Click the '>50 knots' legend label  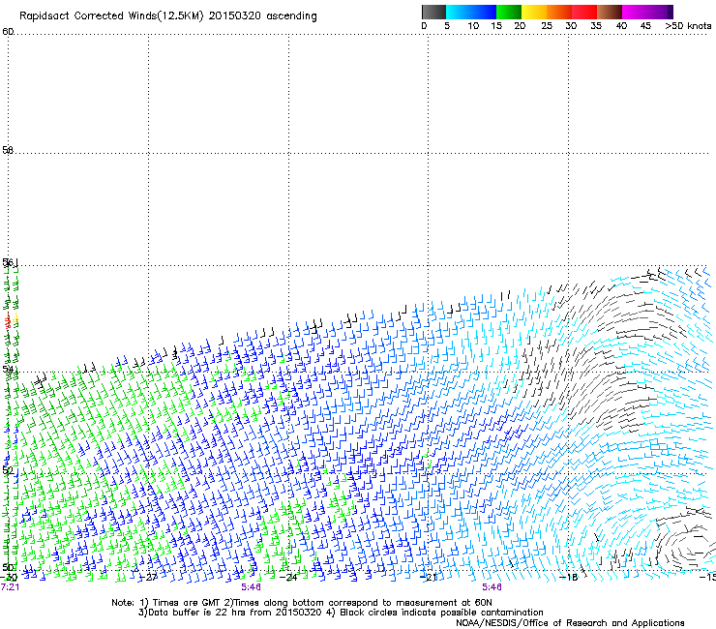click(x=688, y=26)
